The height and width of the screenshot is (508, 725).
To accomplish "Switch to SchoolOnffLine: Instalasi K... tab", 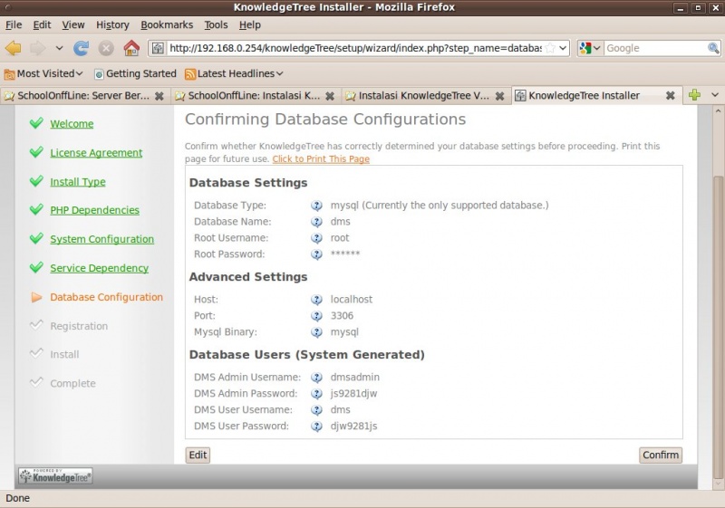I will tap(255, 96).
